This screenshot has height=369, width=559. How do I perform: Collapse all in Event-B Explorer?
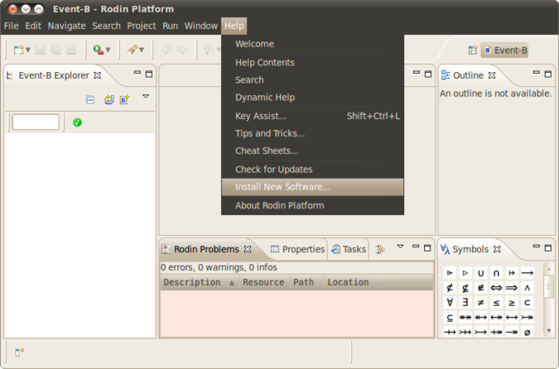90,100
